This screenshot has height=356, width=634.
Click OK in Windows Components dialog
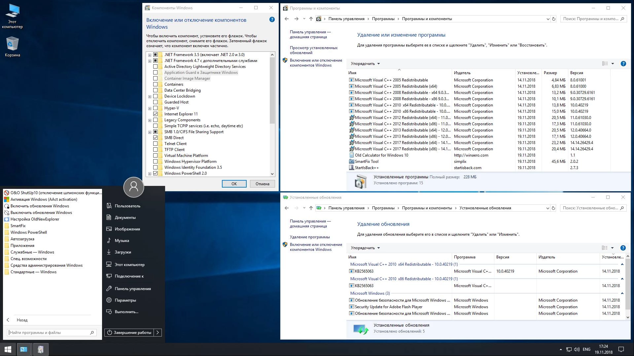tap(234, 184)
